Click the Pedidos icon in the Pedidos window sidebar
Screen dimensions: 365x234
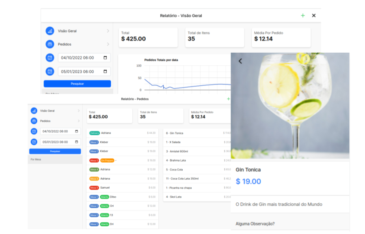coord(34,121)
